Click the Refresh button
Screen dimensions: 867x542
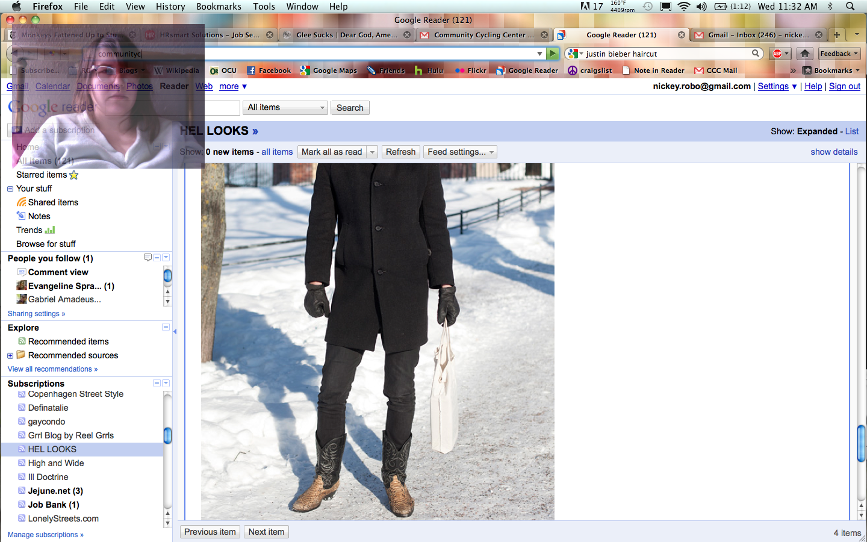click(400, 152)
